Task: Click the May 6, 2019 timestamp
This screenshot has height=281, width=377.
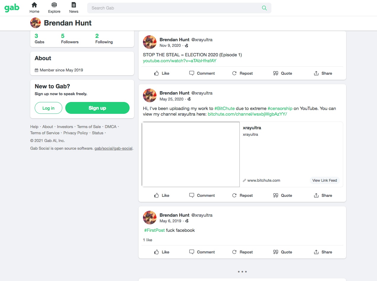Action: click(x=170, y=221)
